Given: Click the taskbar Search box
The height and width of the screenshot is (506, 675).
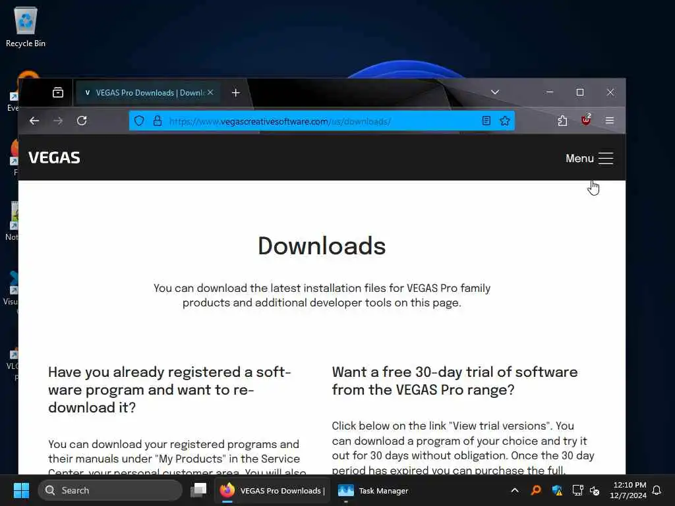Looking at the screenshot, I should point(110,490).
